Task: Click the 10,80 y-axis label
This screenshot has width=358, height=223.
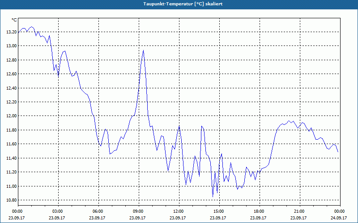Action: point(12,200)
